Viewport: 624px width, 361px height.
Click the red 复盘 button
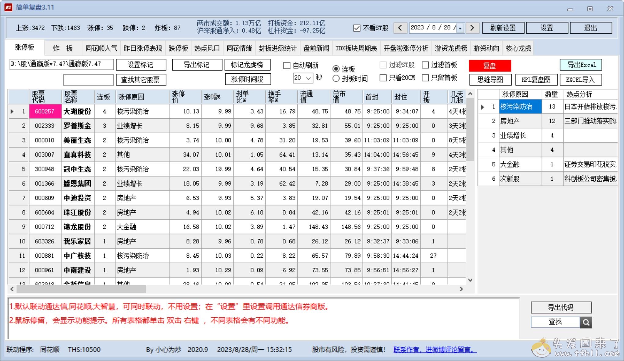pyautogui.click(x=490, y=66)
